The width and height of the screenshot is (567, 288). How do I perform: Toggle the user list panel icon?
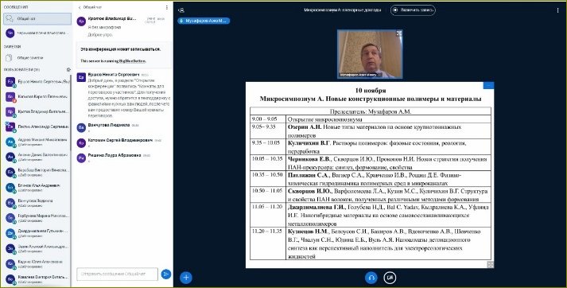(181, 10)
